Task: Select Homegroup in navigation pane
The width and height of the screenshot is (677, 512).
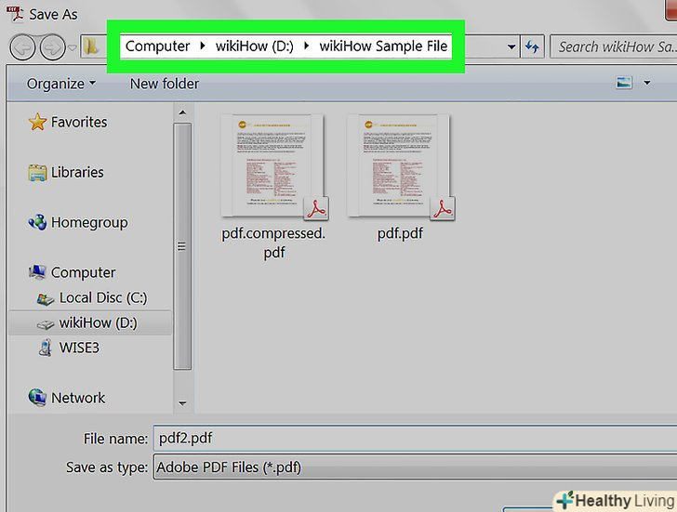Action: click(x=89, y=223)
